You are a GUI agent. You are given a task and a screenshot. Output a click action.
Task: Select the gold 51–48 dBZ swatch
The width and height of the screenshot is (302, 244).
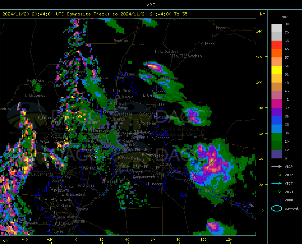[x=276, y=79]
